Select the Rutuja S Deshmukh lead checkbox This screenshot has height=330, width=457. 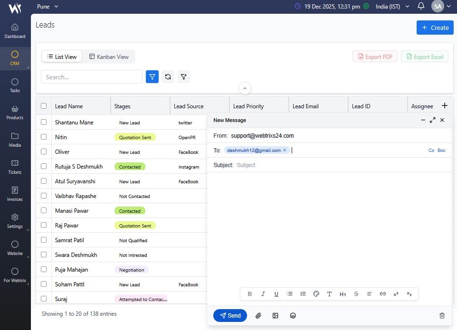click(x=44, y=167)
